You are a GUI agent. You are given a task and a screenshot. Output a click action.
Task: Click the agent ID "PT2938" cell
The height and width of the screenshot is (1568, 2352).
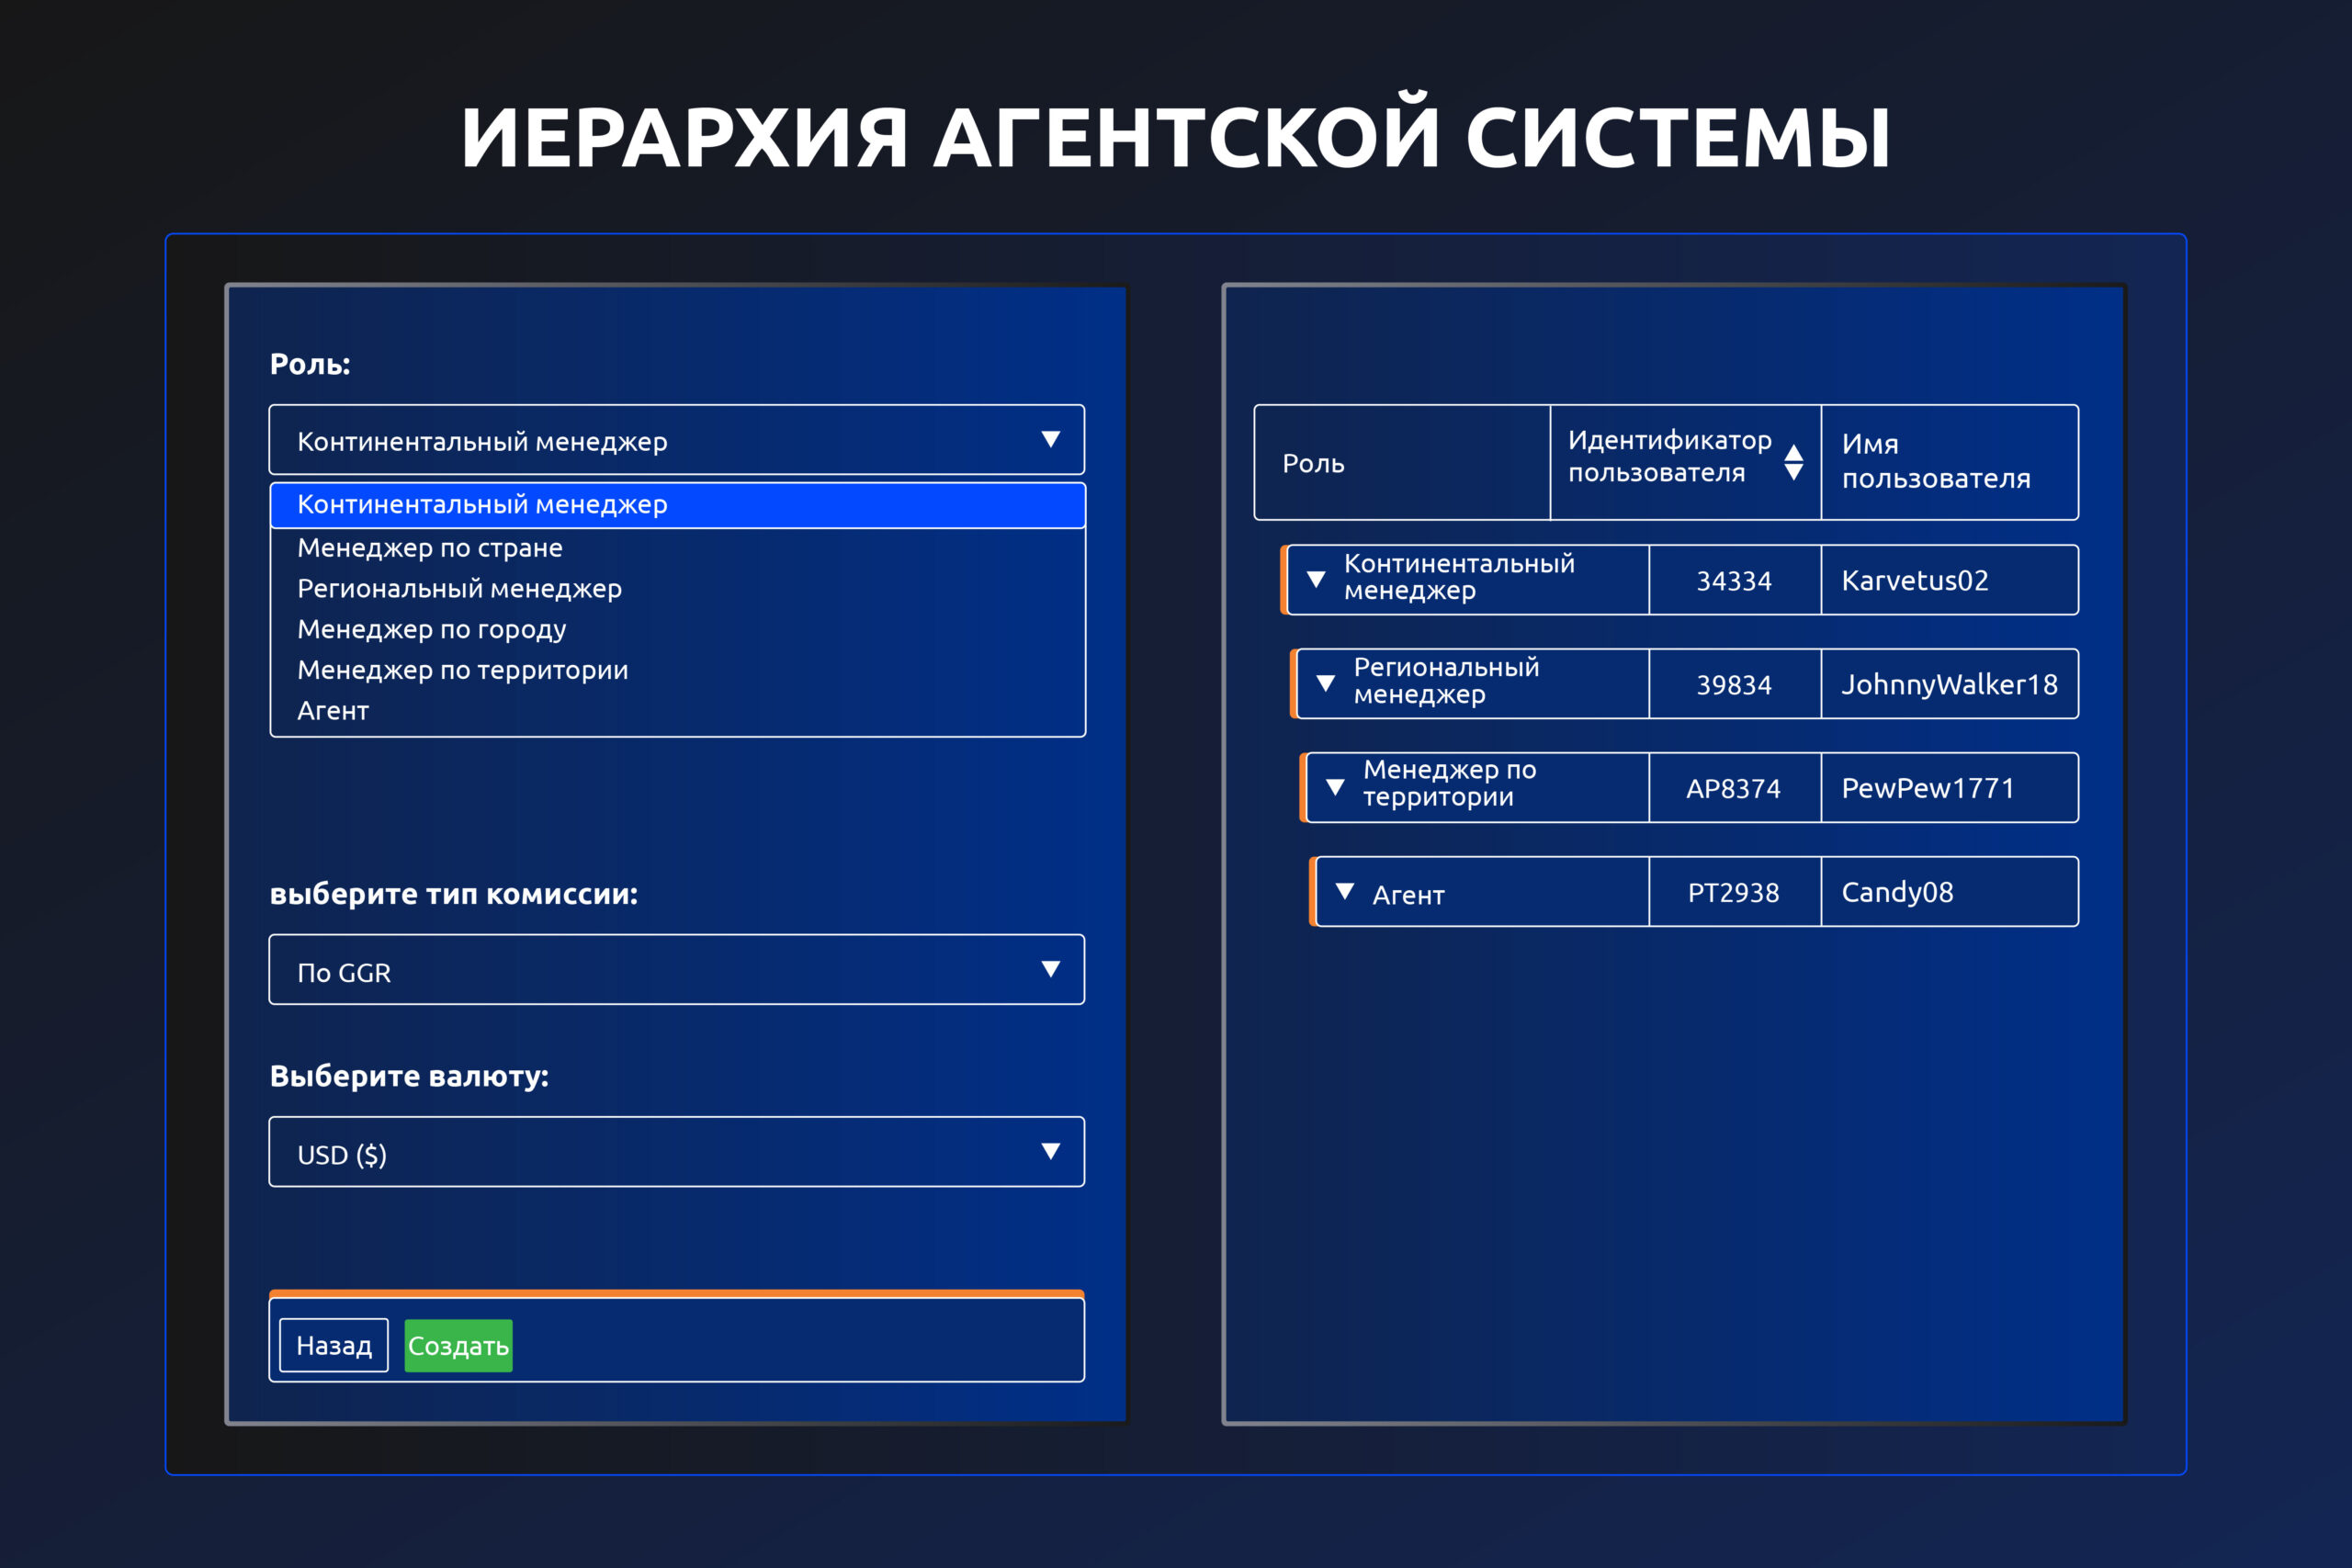(x=1735, y=891)
